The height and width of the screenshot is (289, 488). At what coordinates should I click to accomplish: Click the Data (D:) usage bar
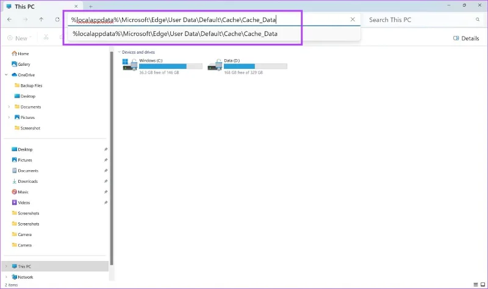256,66
